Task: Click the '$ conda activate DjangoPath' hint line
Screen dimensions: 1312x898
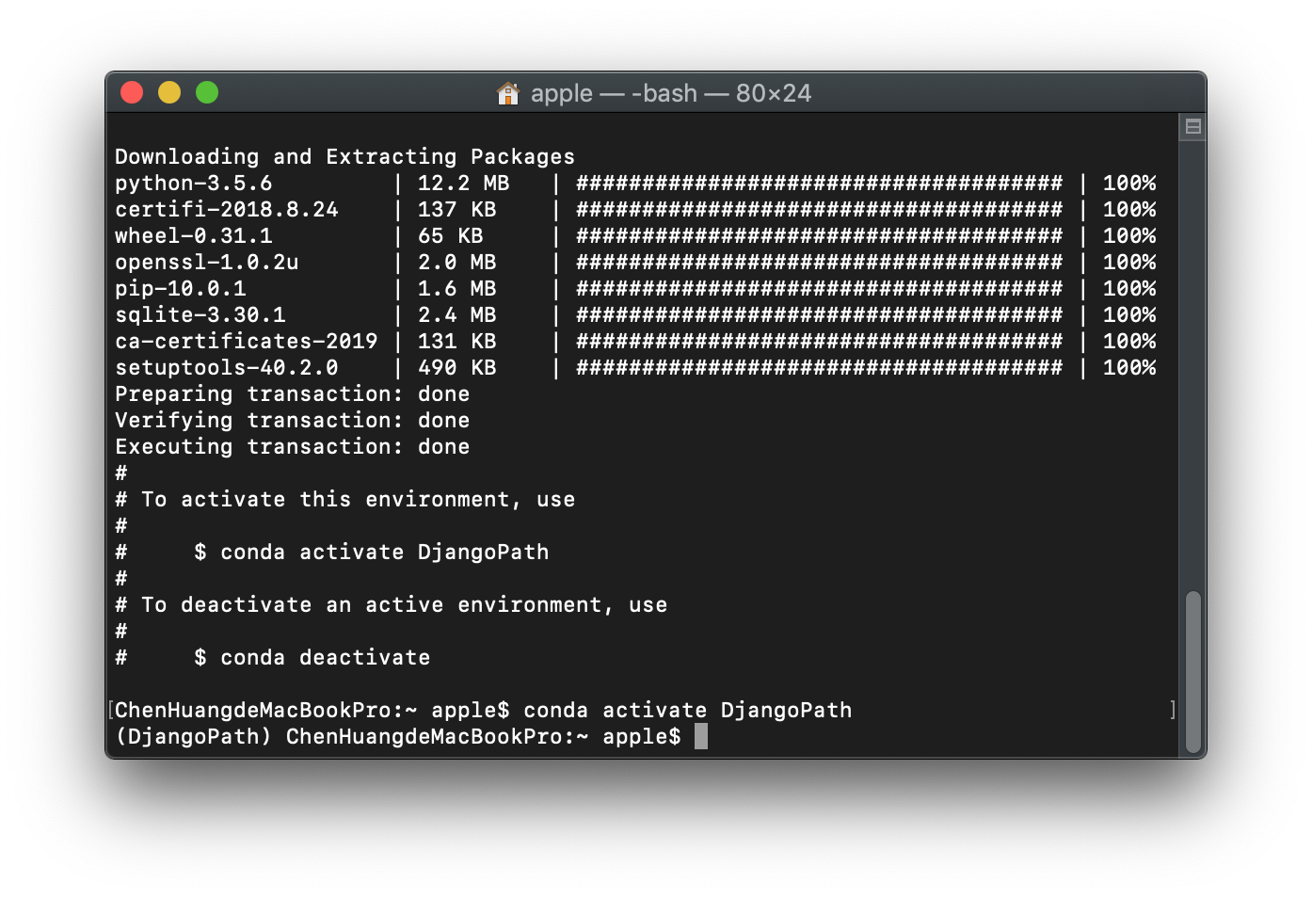Action: pos(371,552)
